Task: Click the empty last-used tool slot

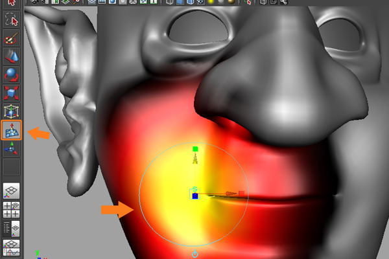Action: pyautogui.click(x=12, y=167)
